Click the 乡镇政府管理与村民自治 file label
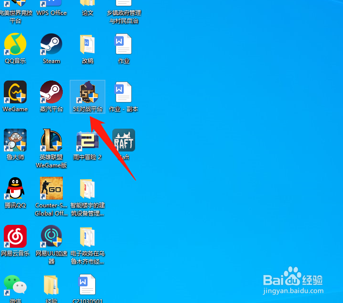This screenshot has width=343, height=303. [124, 17]
